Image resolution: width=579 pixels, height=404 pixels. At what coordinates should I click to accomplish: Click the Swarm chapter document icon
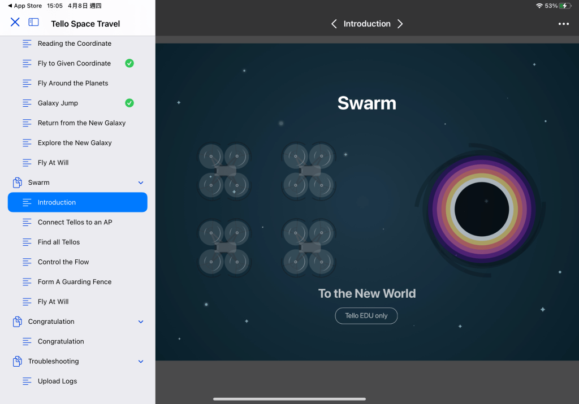click(x=18, y=183)
